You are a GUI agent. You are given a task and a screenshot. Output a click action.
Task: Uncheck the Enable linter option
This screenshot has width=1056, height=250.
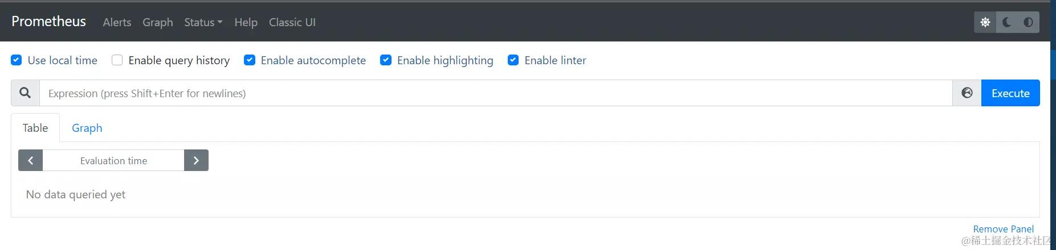[x=513, y=60]
